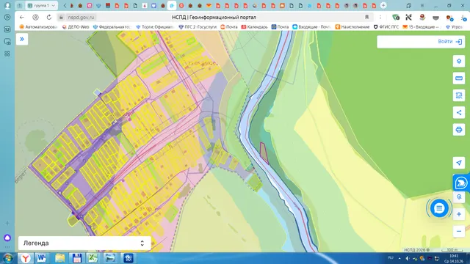Click the Войти login button
Image resolution: width=470 pixels, height=264 pixels.
coord(449,42)
